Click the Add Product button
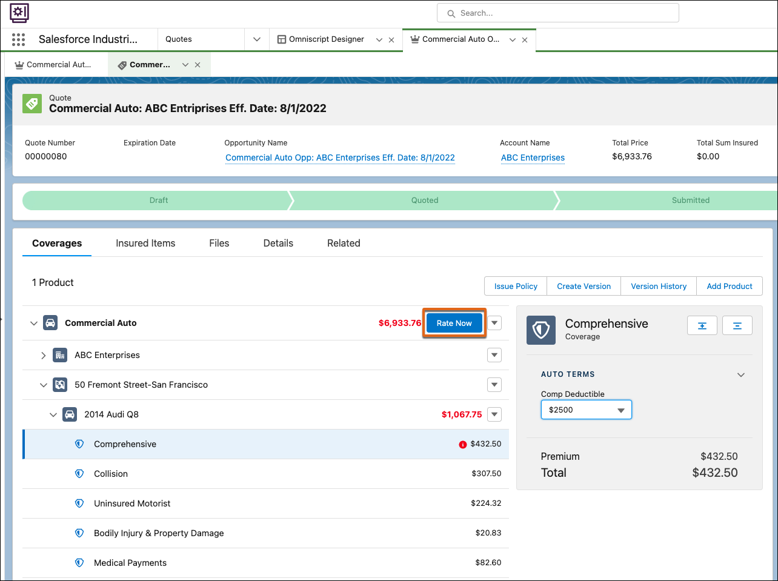 730,287
